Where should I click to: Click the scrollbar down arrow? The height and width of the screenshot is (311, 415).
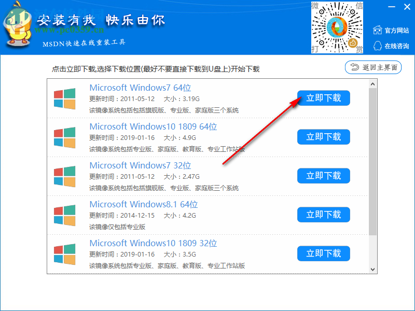click(x=372, y=270)
